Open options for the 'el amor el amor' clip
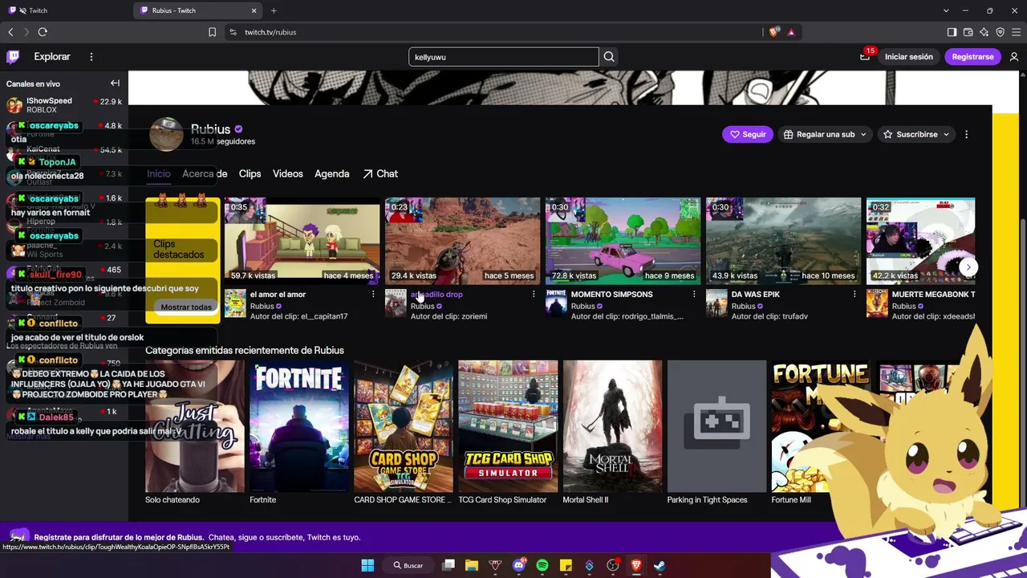The image size is (1027, 578). point(373,295)
